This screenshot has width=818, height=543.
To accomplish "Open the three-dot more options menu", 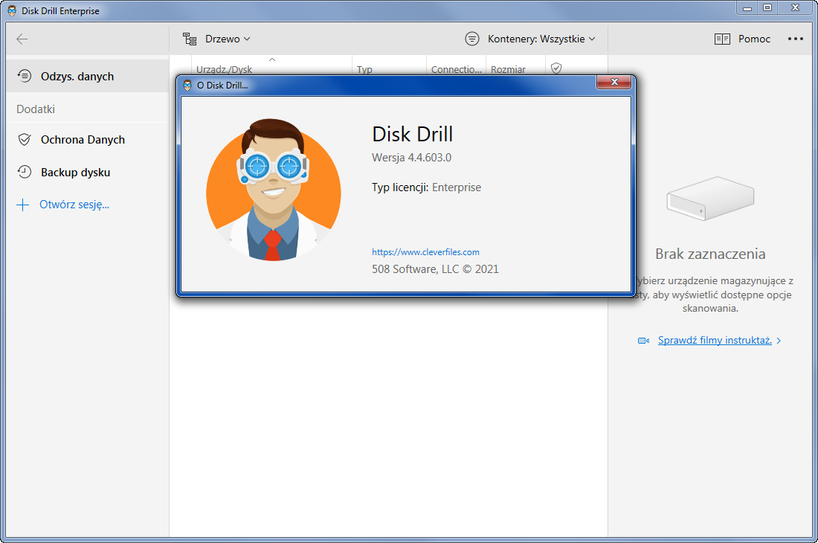I will 796,39.
